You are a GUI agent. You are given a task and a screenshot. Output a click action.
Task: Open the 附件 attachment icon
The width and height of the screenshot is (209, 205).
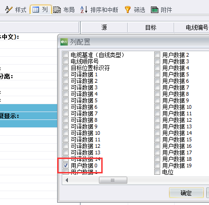tap(155, 10)
